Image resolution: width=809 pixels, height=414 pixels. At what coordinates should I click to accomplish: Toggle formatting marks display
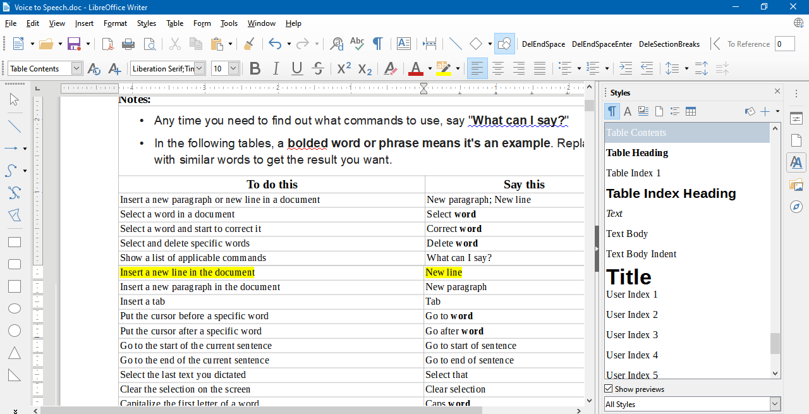(x=377, y=44)
